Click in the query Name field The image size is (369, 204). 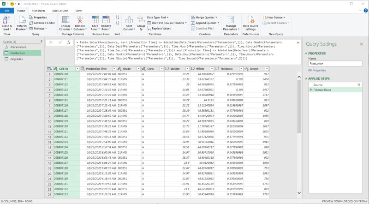click(335, 64)
